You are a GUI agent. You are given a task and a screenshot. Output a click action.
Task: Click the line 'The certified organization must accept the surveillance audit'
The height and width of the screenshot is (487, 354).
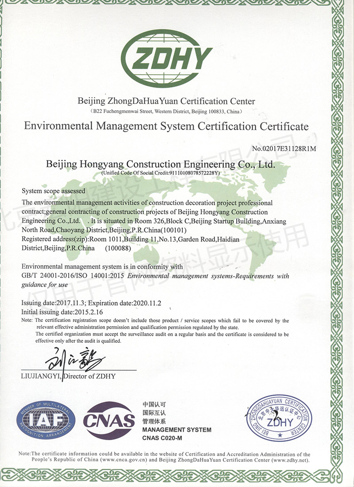(162, 334)
